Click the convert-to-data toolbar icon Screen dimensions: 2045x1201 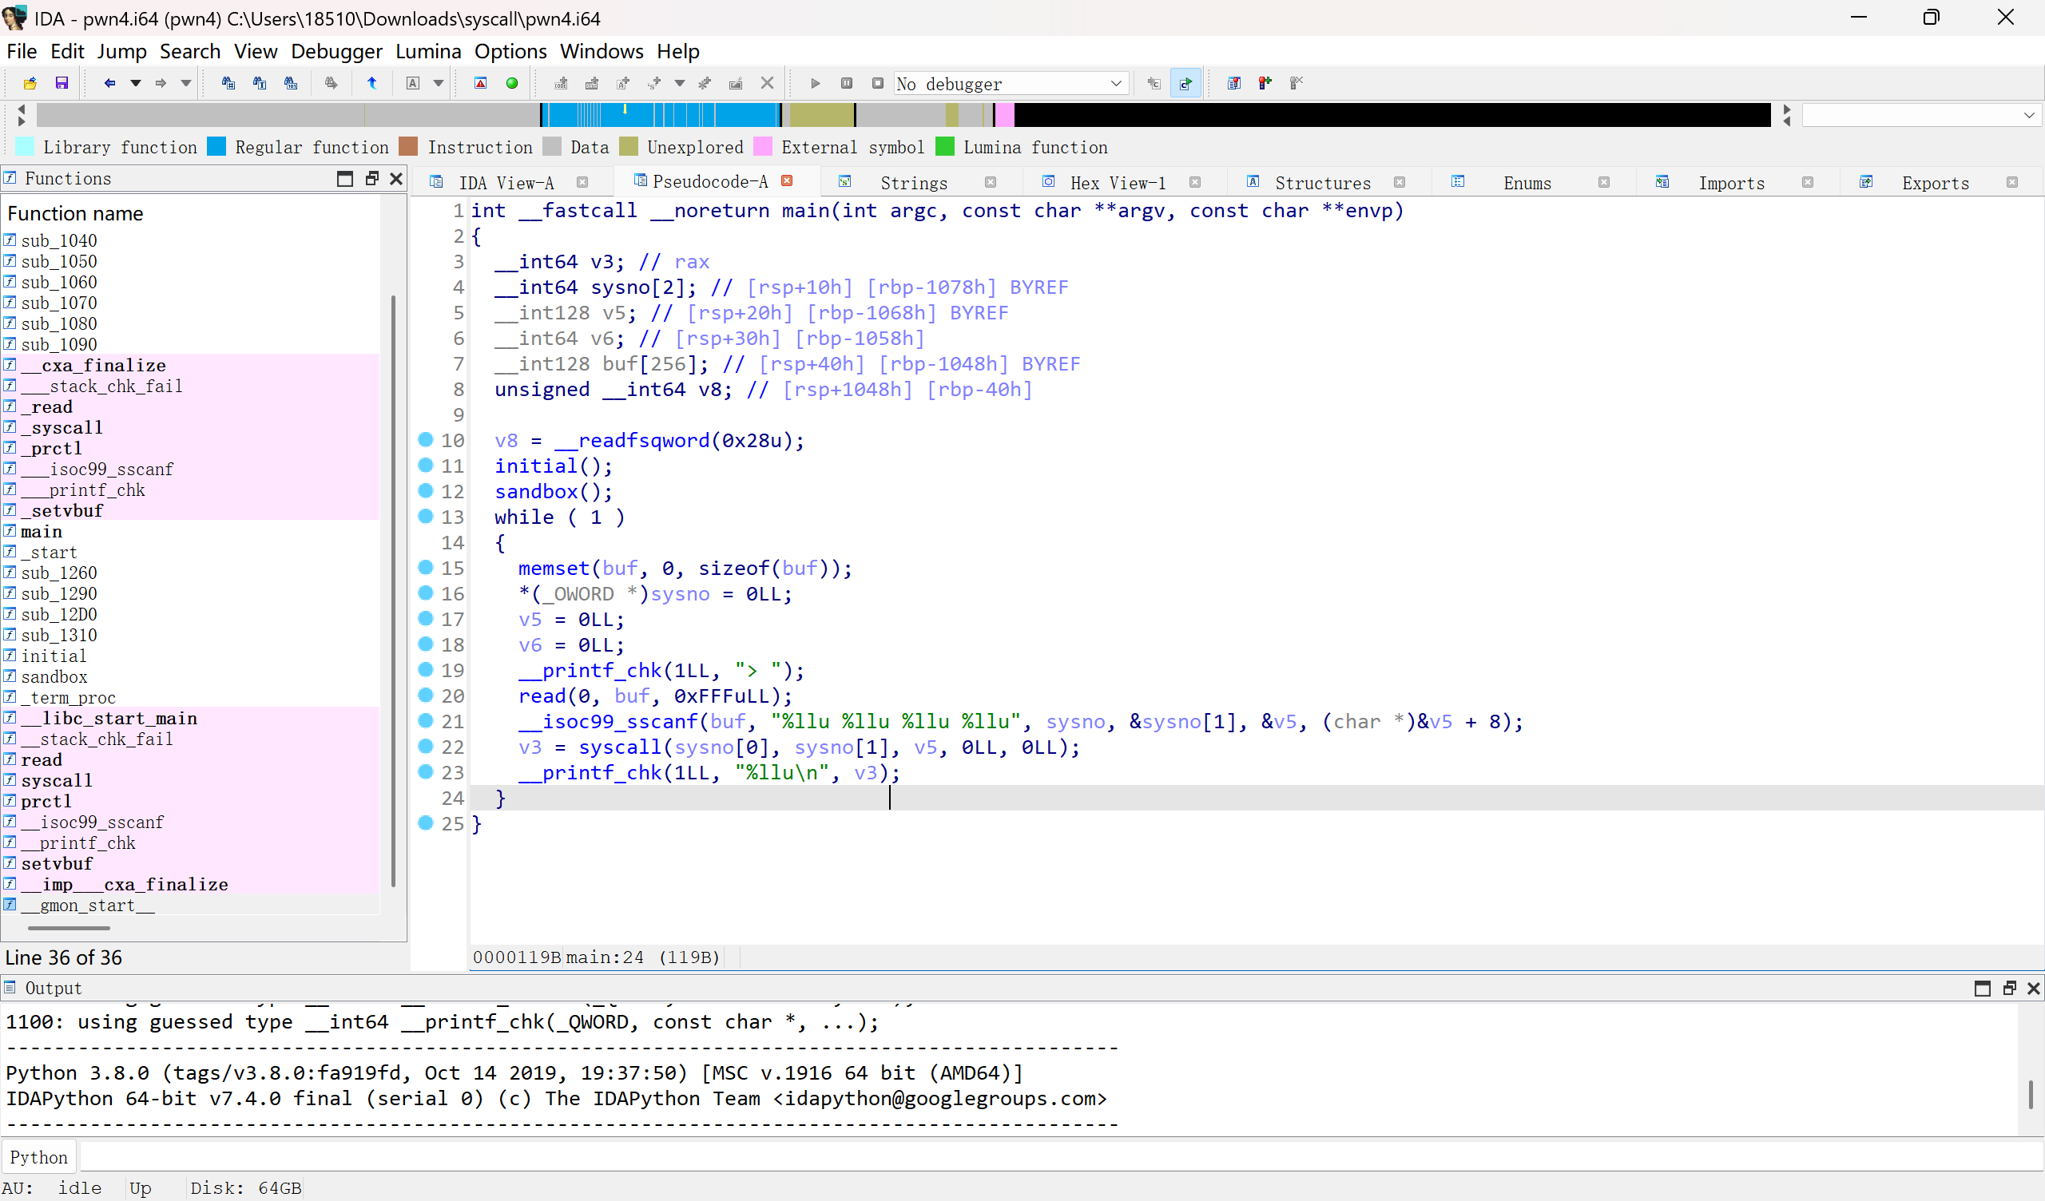[592, 83]
